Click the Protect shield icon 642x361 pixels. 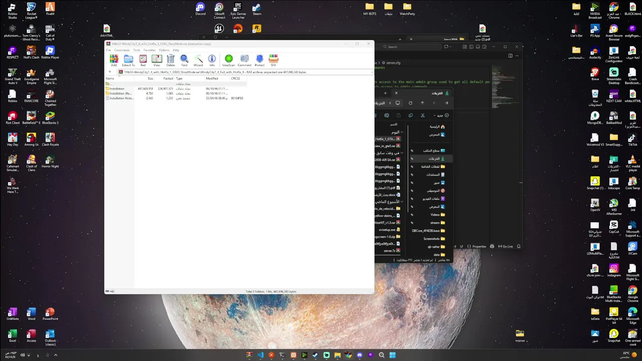(259, 61)
